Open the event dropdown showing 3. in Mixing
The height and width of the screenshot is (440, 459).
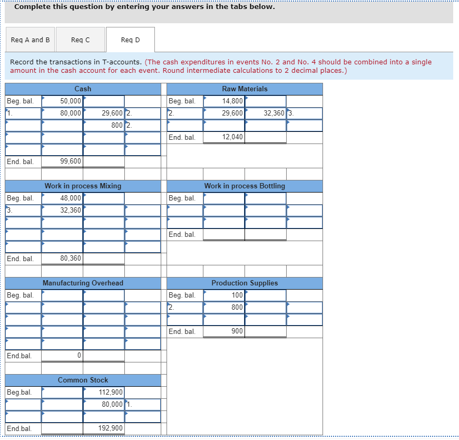[23, 210]
